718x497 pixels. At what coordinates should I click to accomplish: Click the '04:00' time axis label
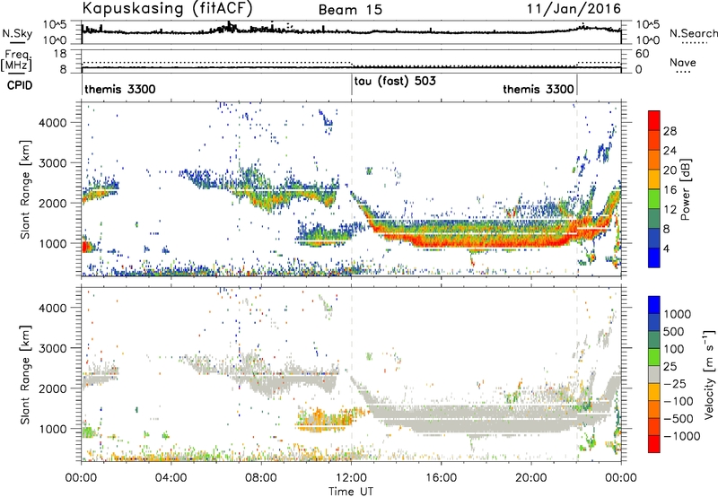(171, 478)
